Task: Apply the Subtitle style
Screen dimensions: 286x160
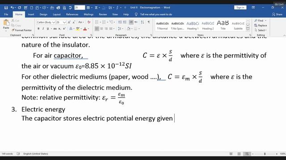Action: pyautogui.click(x=238, y=26)
